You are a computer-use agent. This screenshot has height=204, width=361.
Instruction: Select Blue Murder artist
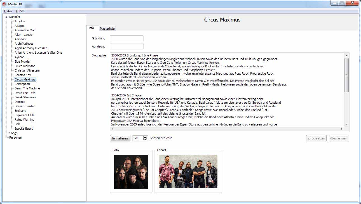pos(23,61)
